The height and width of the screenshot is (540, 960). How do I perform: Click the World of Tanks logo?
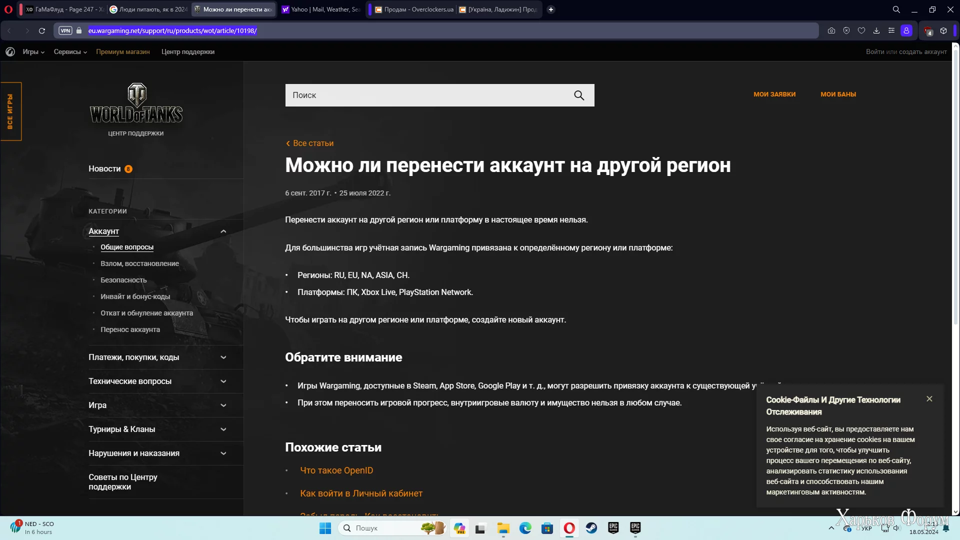[x=136, y=104]
